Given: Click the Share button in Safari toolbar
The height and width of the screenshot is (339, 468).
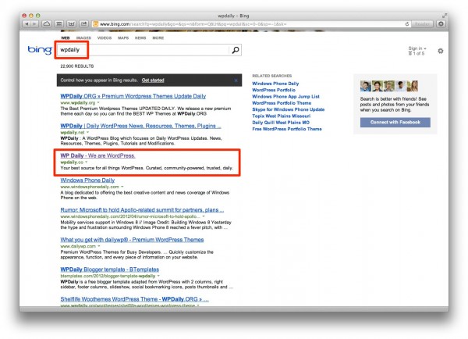Looking at the screenshot, I should [84, 24].
